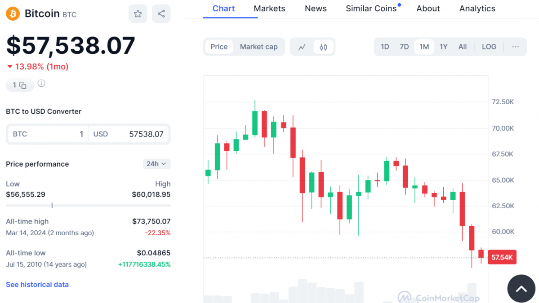Click the share icon button
539x303 pixels.
(x=161, y=14)
